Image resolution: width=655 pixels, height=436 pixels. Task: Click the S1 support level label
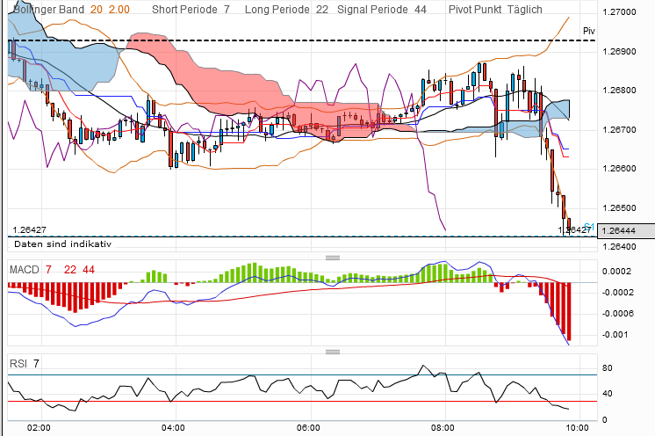[589, 227]
